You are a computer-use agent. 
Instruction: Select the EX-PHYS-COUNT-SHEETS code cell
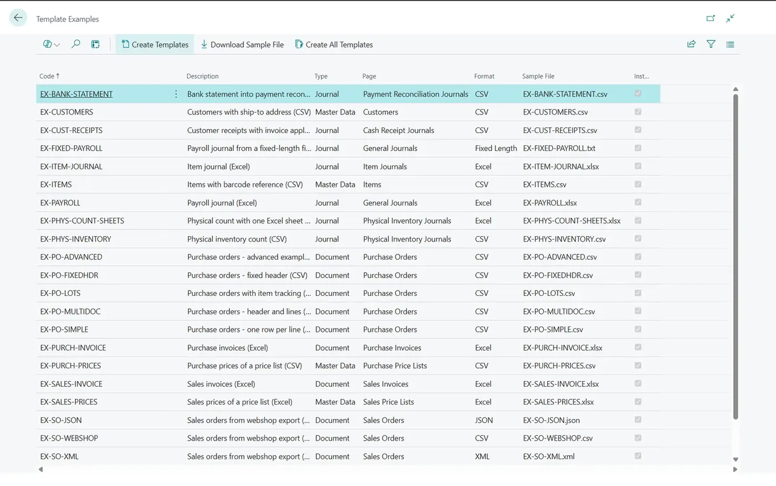pos(82,221)
